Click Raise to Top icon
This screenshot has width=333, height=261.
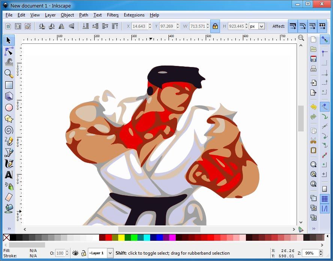[x=115, y=26]
